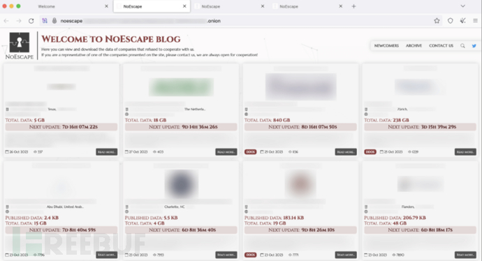
Task: Open the shield security level icon
Action: coord(450,21)
